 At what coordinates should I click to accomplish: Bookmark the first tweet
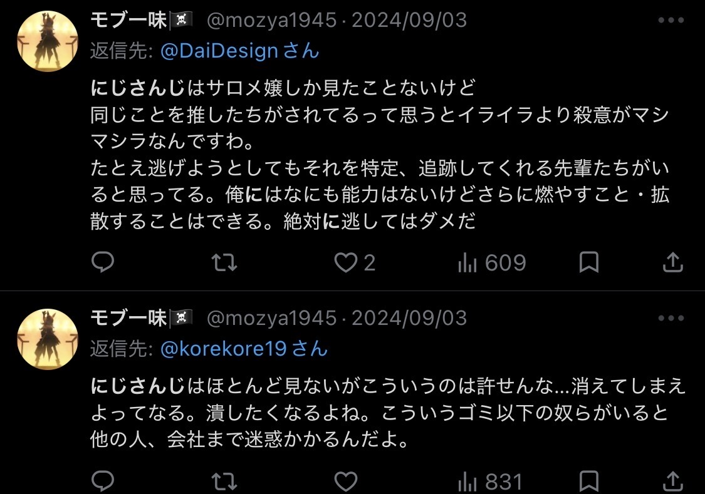coord(588,262)
